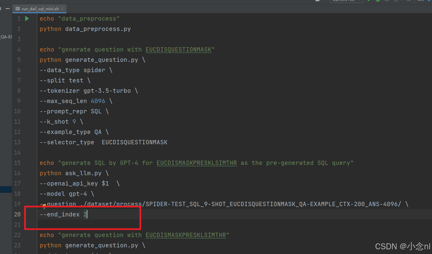Click '--data_type spider' argument
432x254 pixels.
(x=72, y=70)
